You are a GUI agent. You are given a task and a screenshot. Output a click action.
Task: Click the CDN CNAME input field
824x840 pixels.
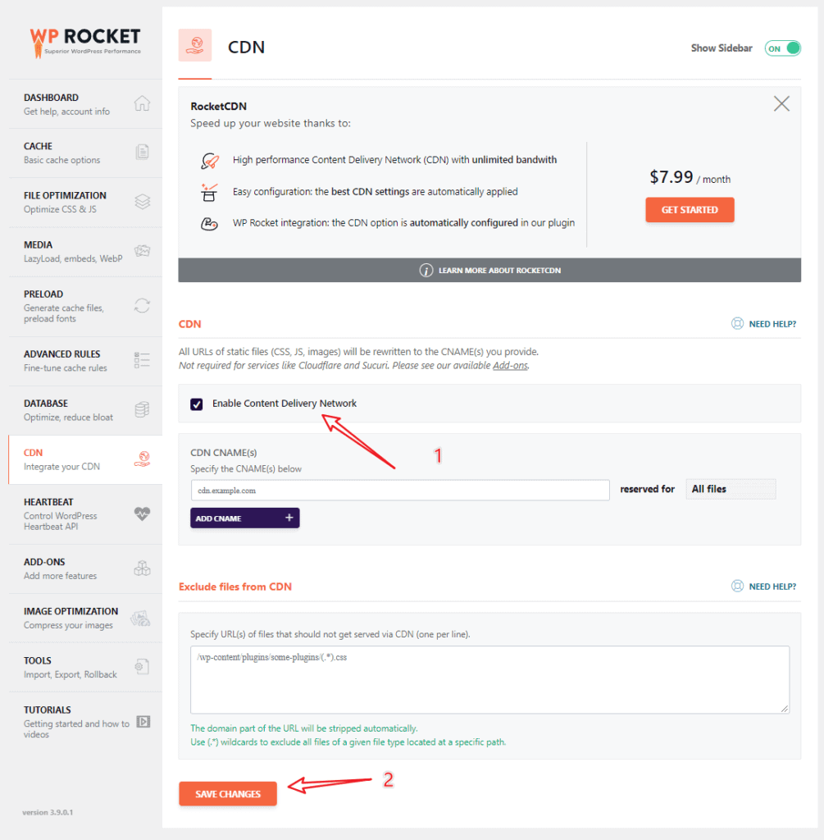400,491
